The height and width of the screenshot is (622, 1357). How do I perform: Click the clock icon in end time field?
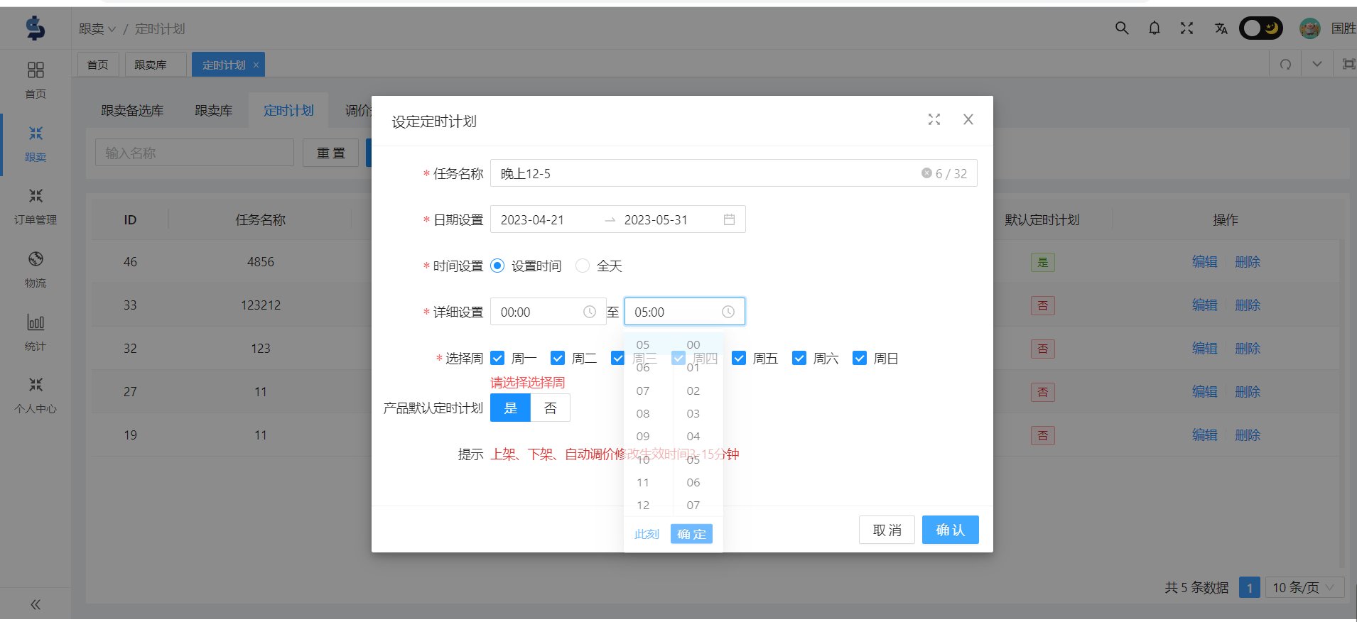(x=728, y=312)
